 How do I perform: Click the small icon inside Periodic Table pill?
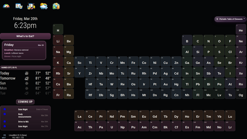[x=217, y=19]
